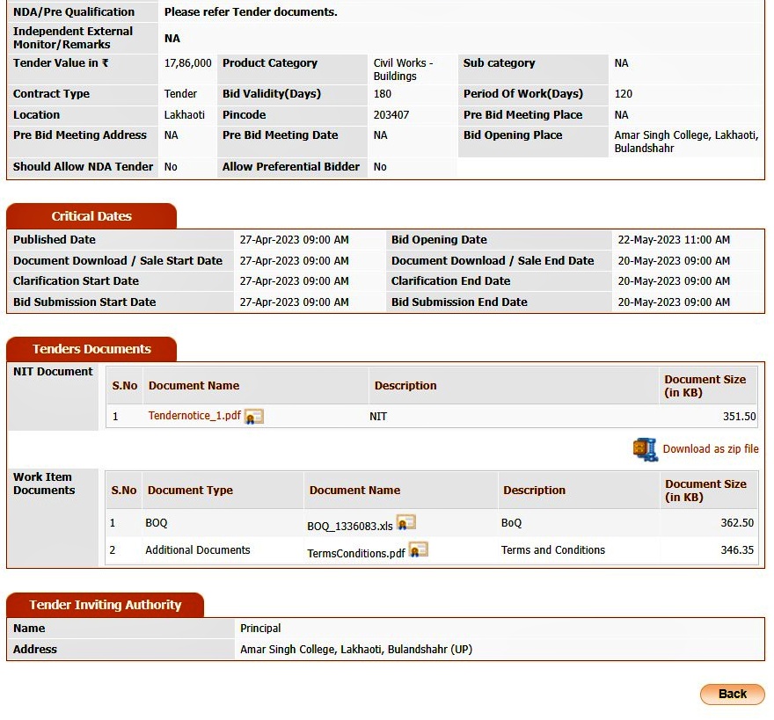774x720 pixels.
Task: Click the authority name value Principal
Action: [260, 629]
